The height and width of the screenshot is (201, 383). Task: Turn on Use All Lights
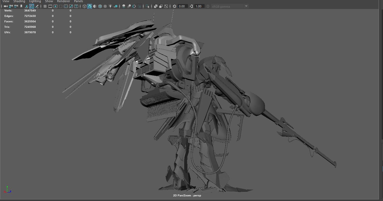(x=110, y=6)
